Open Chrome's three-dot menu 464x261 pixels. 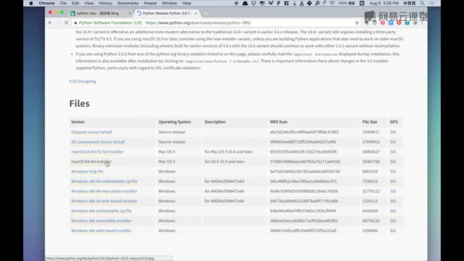(x=423, y=23)
